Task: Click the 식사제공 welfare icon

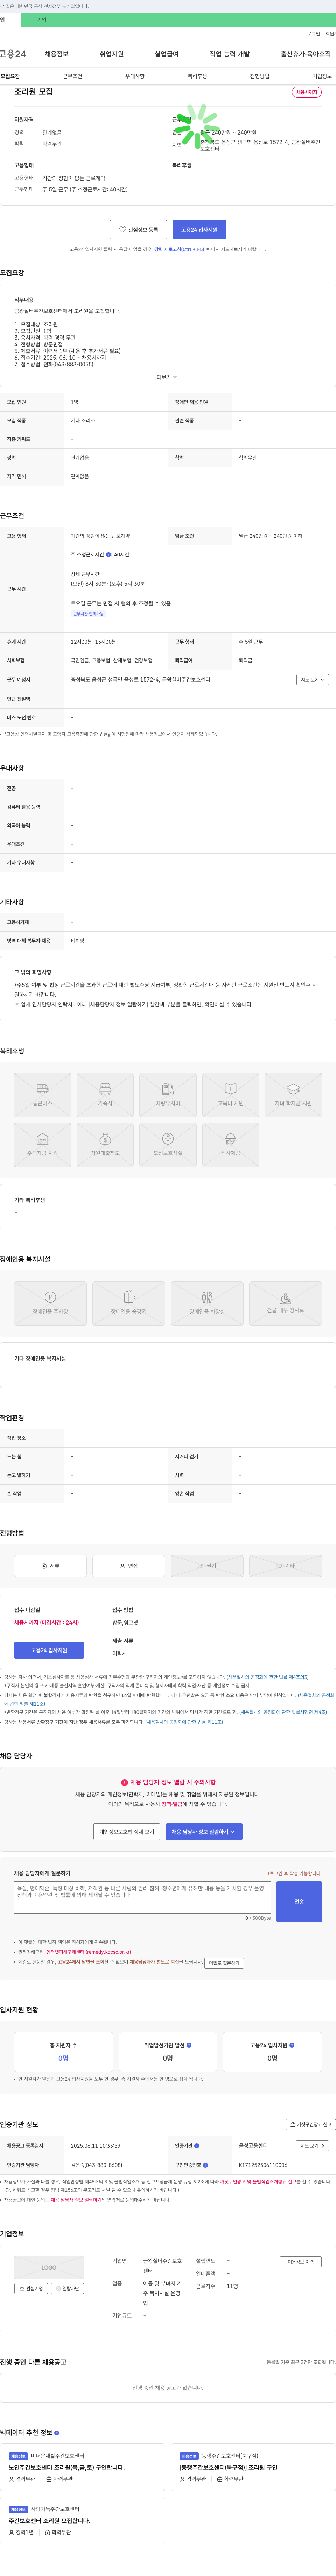Action: coord(230,1145)
